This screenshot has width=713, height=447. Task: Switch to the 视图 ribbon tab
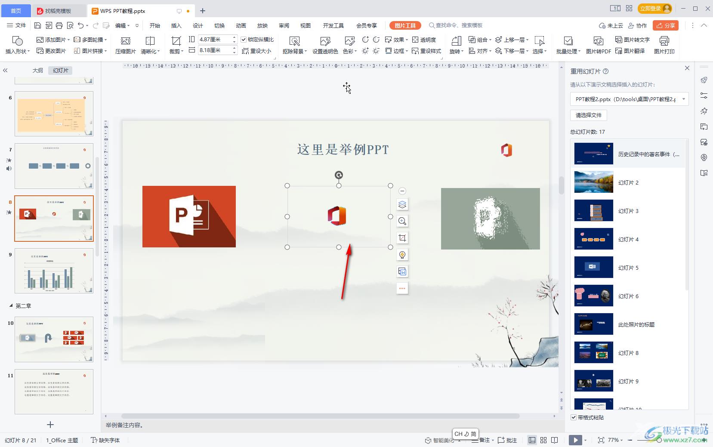(306, 25)
